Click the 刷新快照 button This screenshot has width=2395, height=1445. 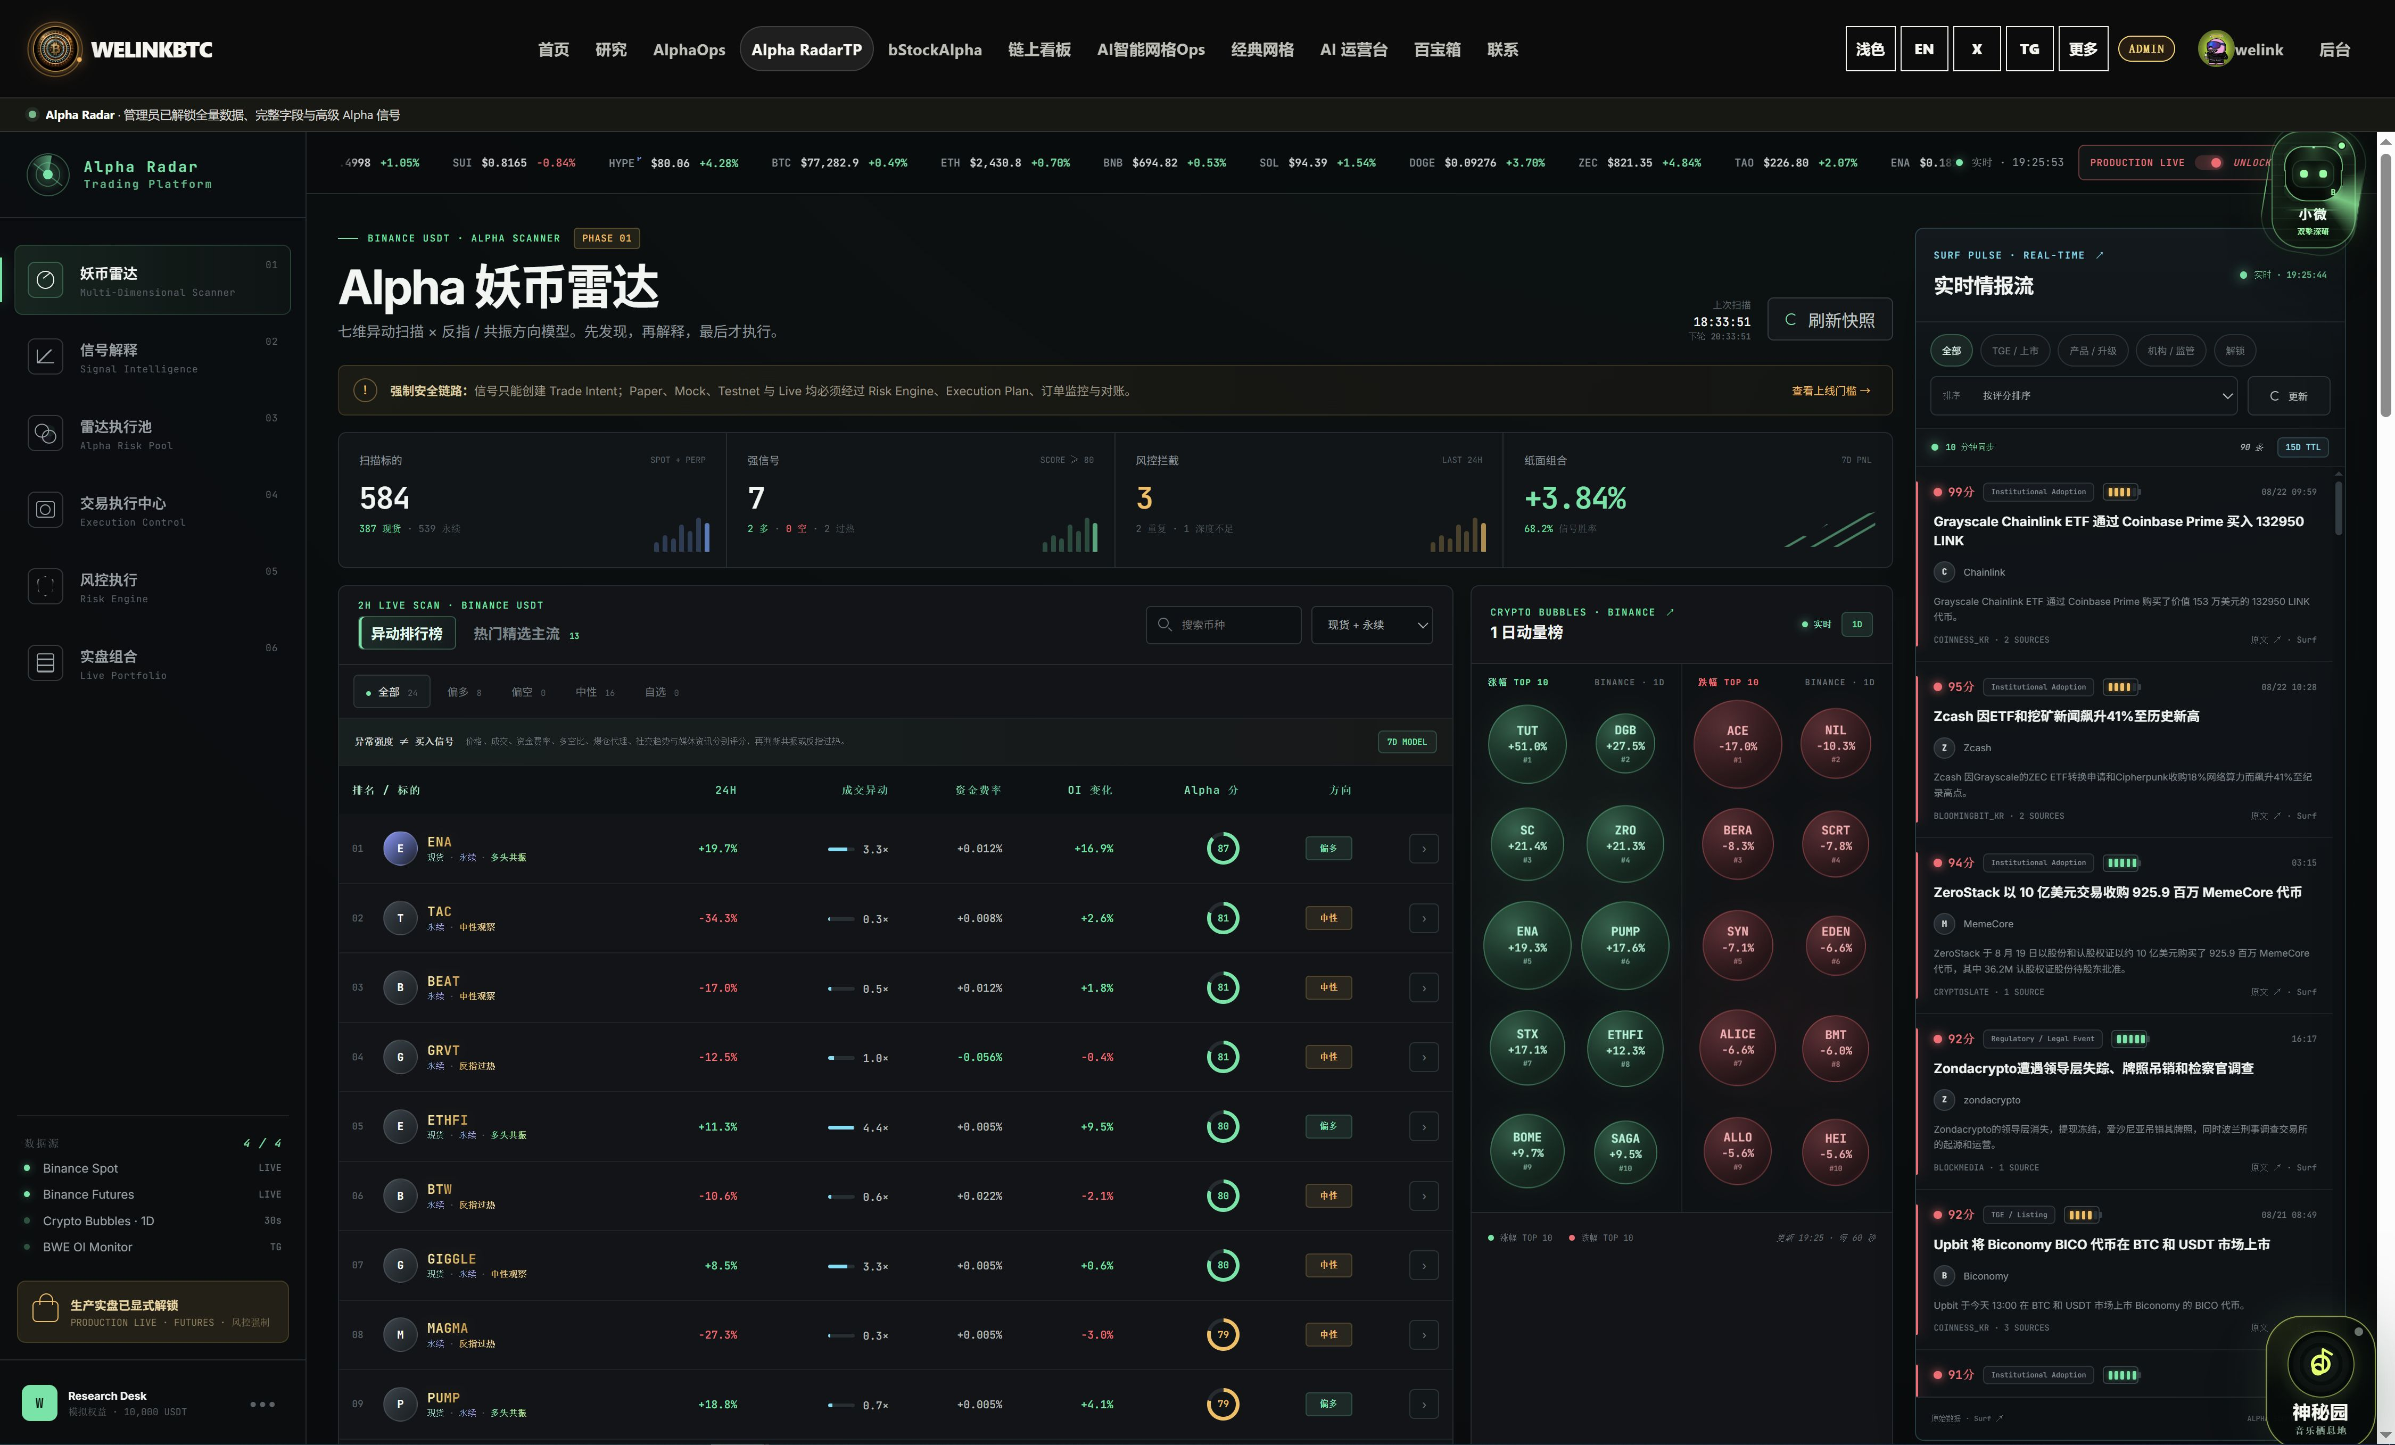(x=1829, y=320)
